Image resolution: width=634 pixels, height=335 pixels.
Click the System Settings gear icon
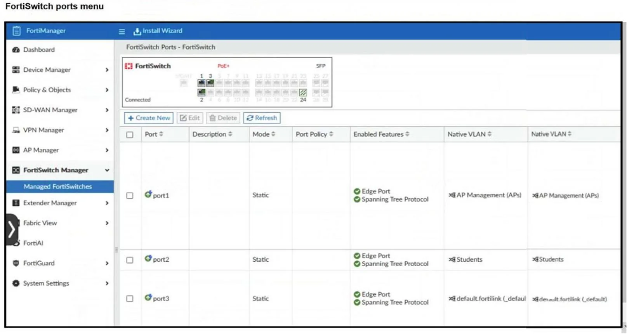tap(16, 283)
